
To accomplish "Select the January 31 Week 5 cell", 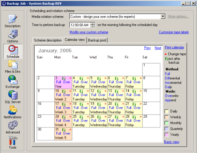I will click(63, 134).
